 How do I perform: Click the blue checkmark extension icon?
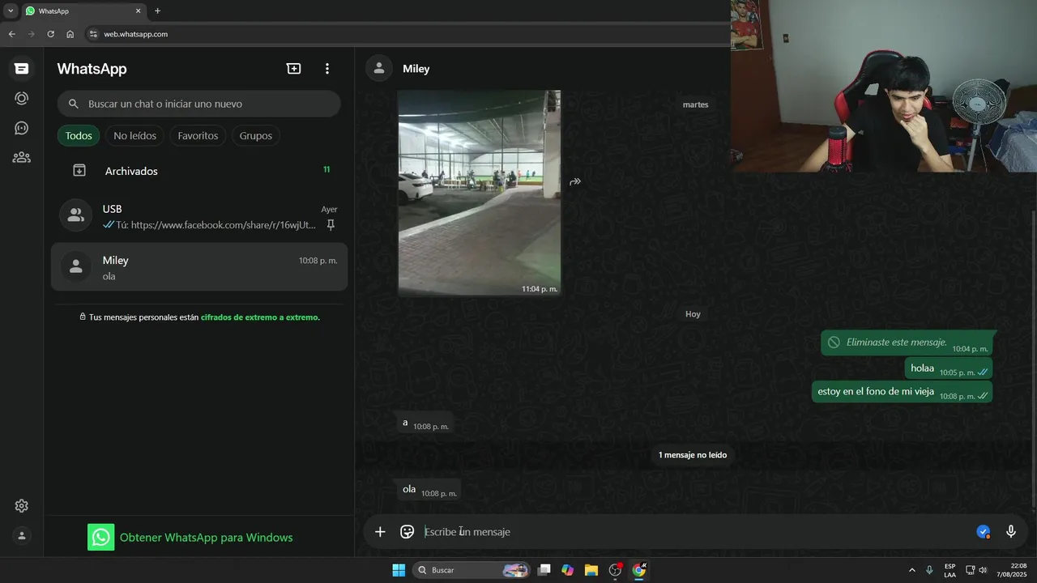(984, 532)
